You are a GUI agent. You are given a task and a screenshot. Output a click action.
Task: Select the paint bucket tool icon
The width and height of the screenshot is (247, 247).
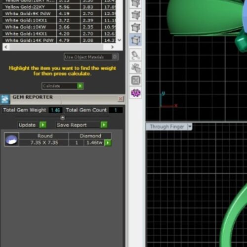(136, 55)
